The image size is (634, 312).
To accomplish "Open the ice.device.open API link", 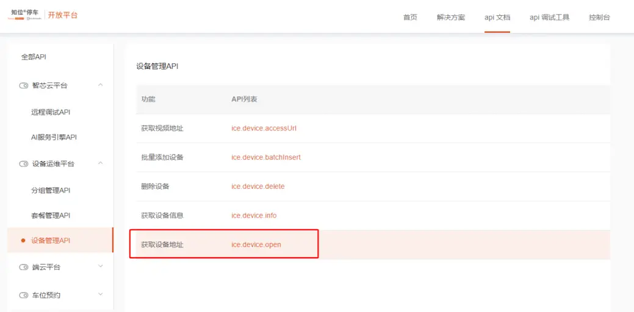I will (x=256, y=244).
